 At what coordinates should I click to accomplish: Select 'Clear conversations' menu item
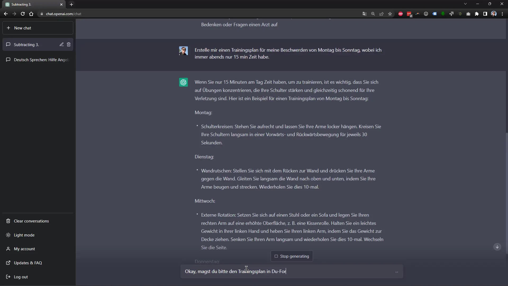pyautogui.click(x=31, y=221)
